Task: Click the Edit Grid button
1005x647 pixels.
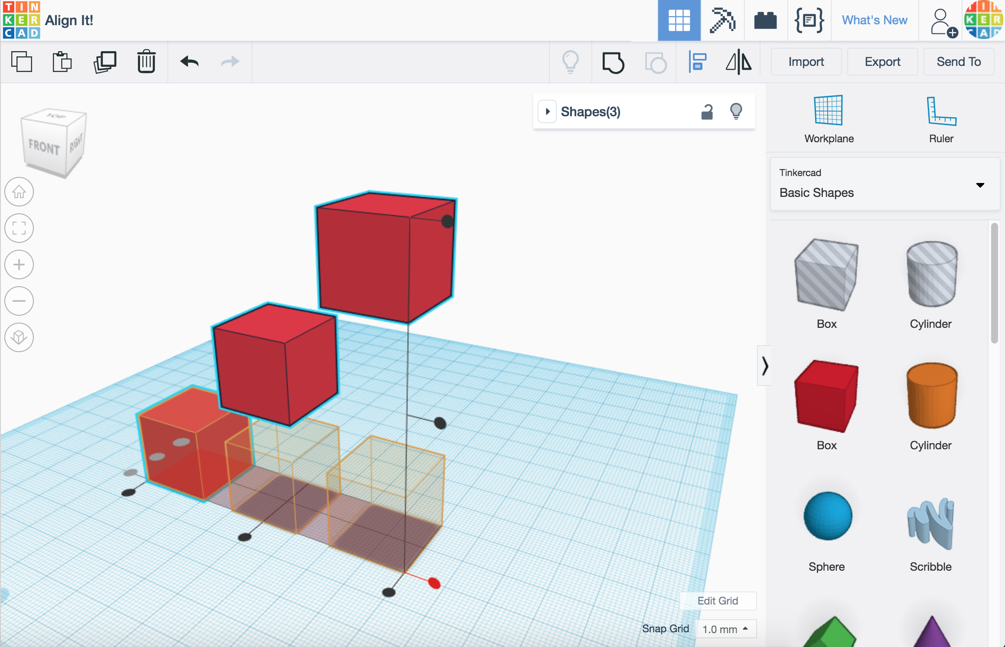Action: 718,601
